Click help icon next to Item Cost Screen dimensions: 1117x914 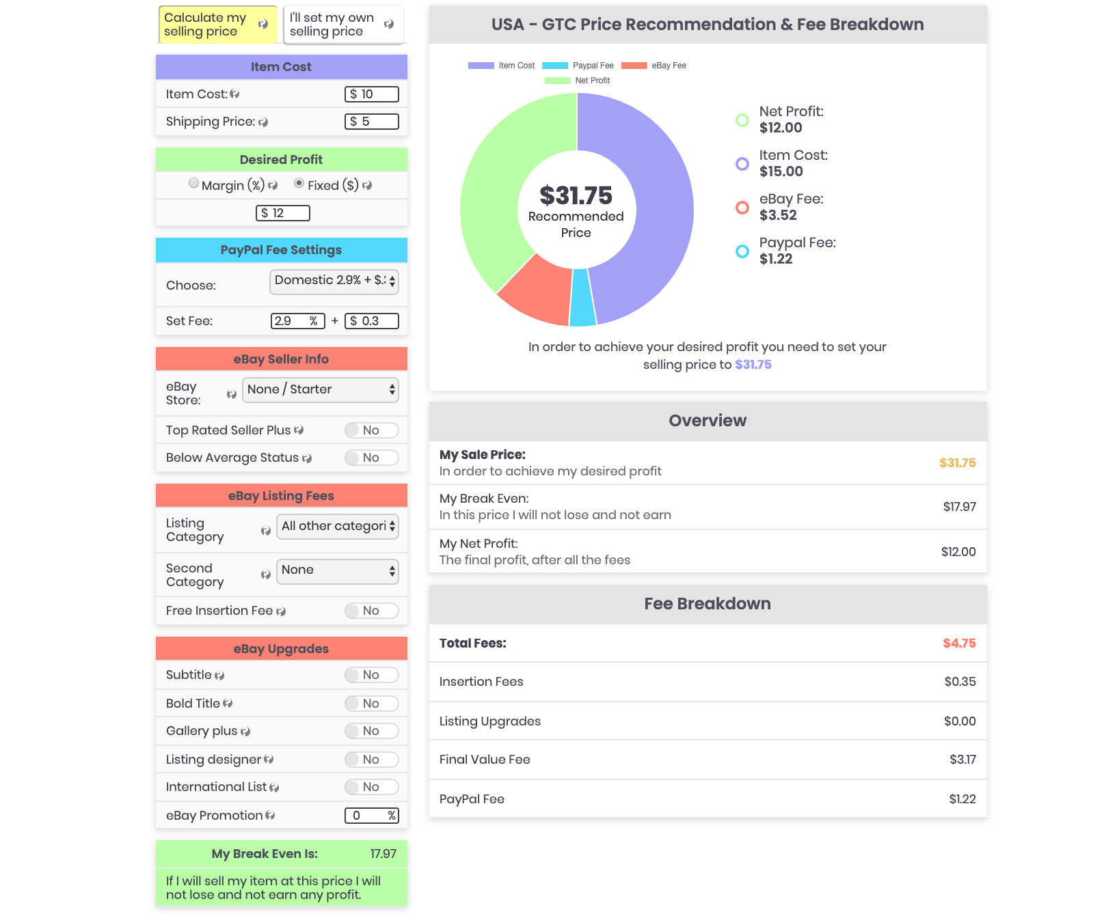click(234, 94)
